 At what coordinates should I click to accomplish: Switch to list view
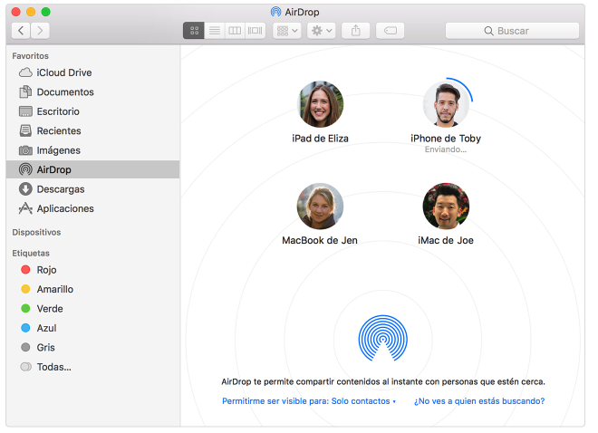(215, 31)
